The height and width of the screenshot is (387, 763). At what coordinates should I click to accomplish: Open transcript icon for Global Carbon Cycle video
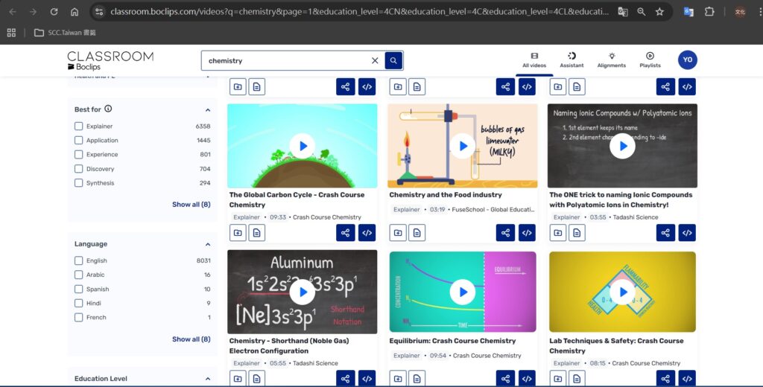click(x=256, y=233)
